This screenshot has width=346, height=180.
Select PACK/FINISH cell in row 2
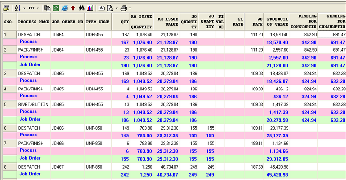pyautogui.click(x=34, y=50)
